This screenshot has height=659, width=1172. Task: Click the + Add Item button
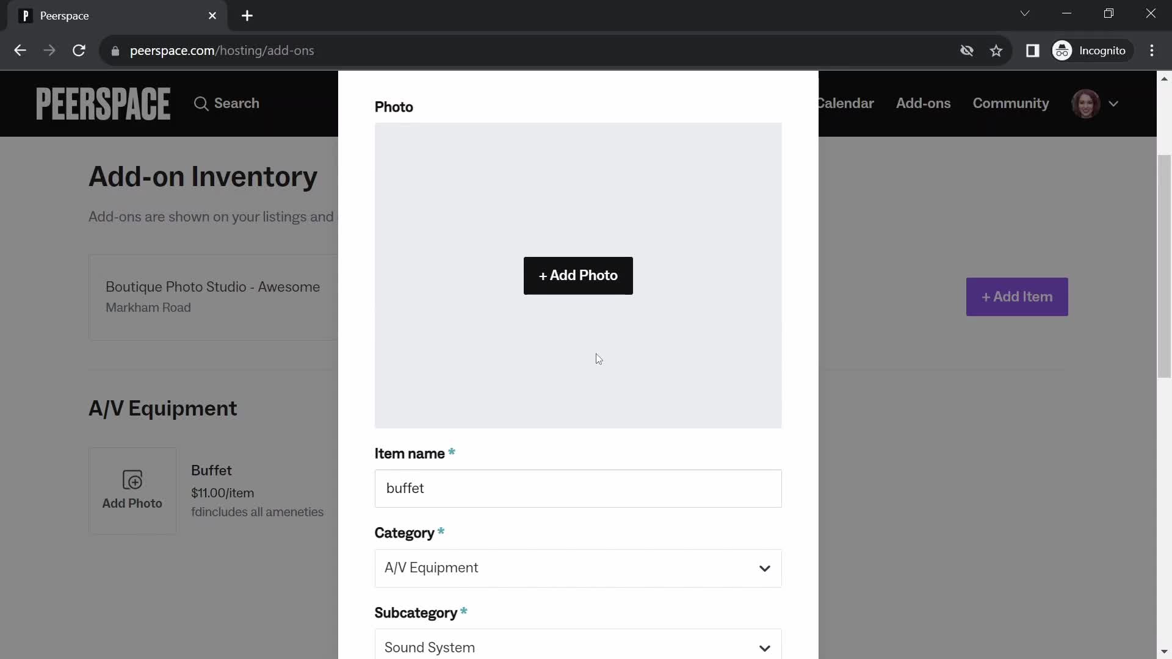point(1018,297)
